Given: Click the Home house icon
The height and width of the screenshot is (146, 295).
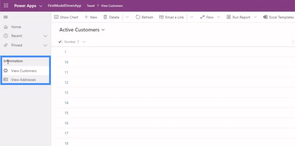Looking at the screenshot, I should pos(6,27).
